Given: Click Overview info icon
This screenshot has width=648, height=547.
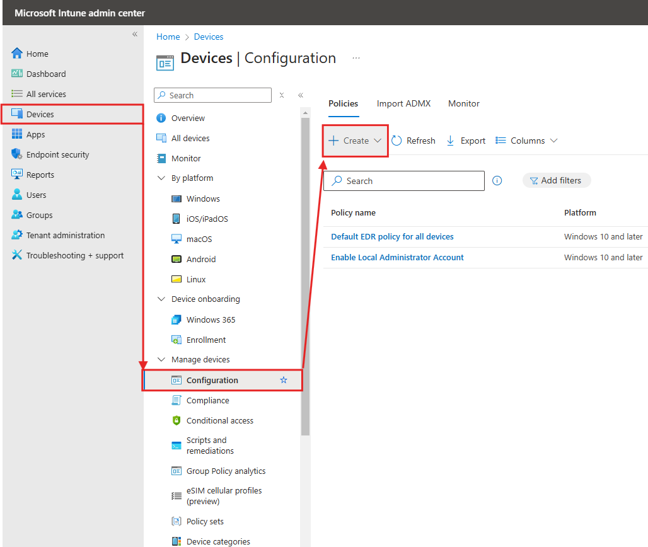Looking at the screenshot, I should coord(161,118).
